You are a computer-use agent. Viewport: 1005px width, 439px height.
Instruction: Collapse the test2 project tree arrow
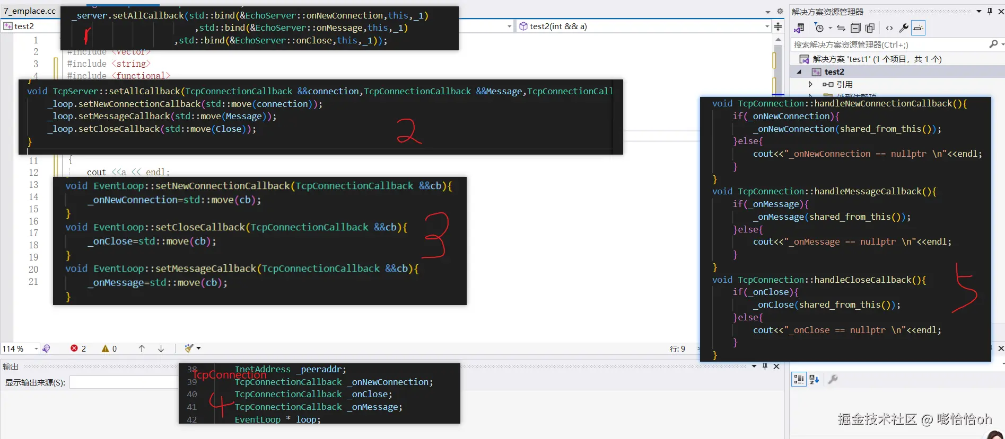[799, 71]
